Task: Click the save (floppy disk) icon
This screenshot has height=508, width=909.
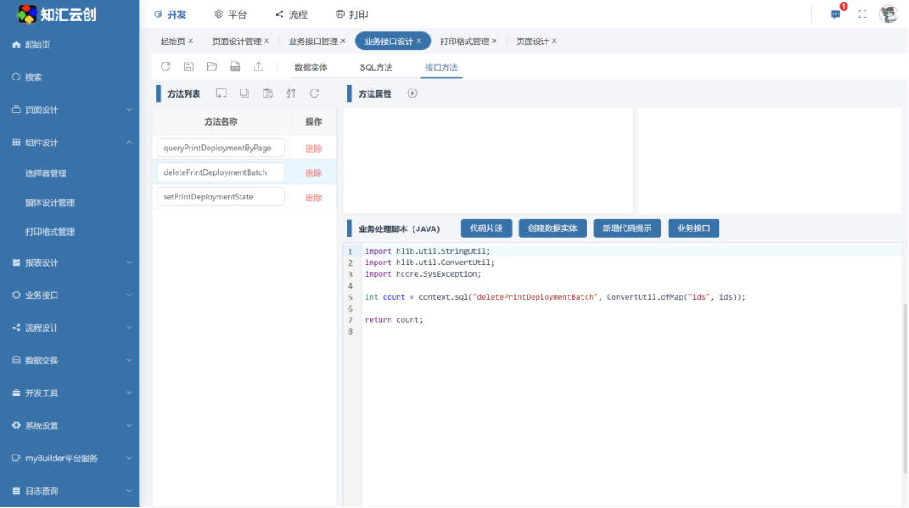Action: coord(189,66)
